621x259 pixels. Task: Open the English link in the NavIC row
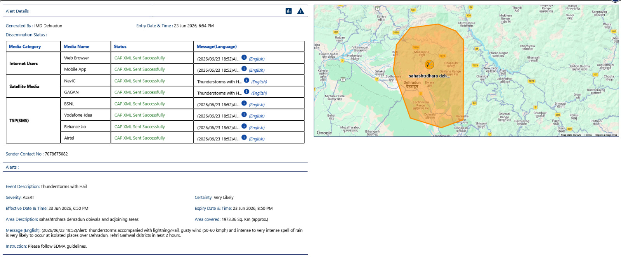(x=259, y=82)
